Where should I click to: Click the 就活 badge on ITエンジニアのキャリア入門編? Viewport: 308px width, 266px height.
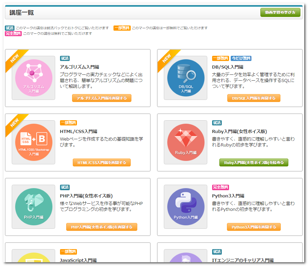tap(217, 252)
